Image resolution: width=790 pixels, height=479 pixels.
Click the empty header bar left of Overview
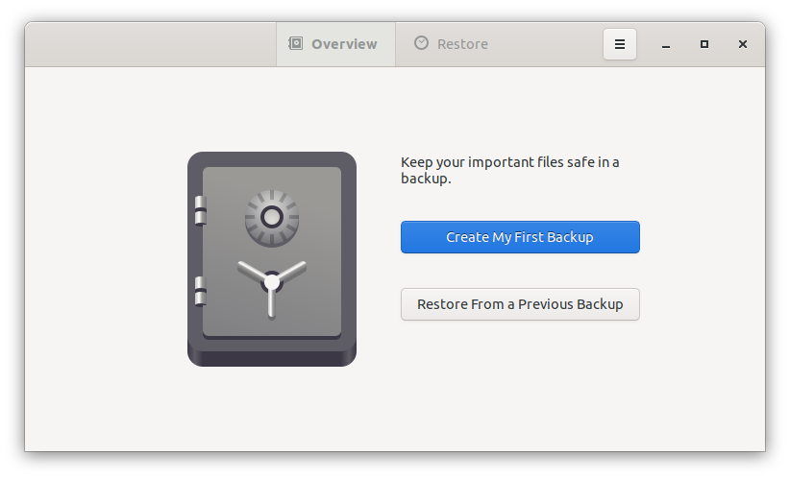(x=144, y=44)
